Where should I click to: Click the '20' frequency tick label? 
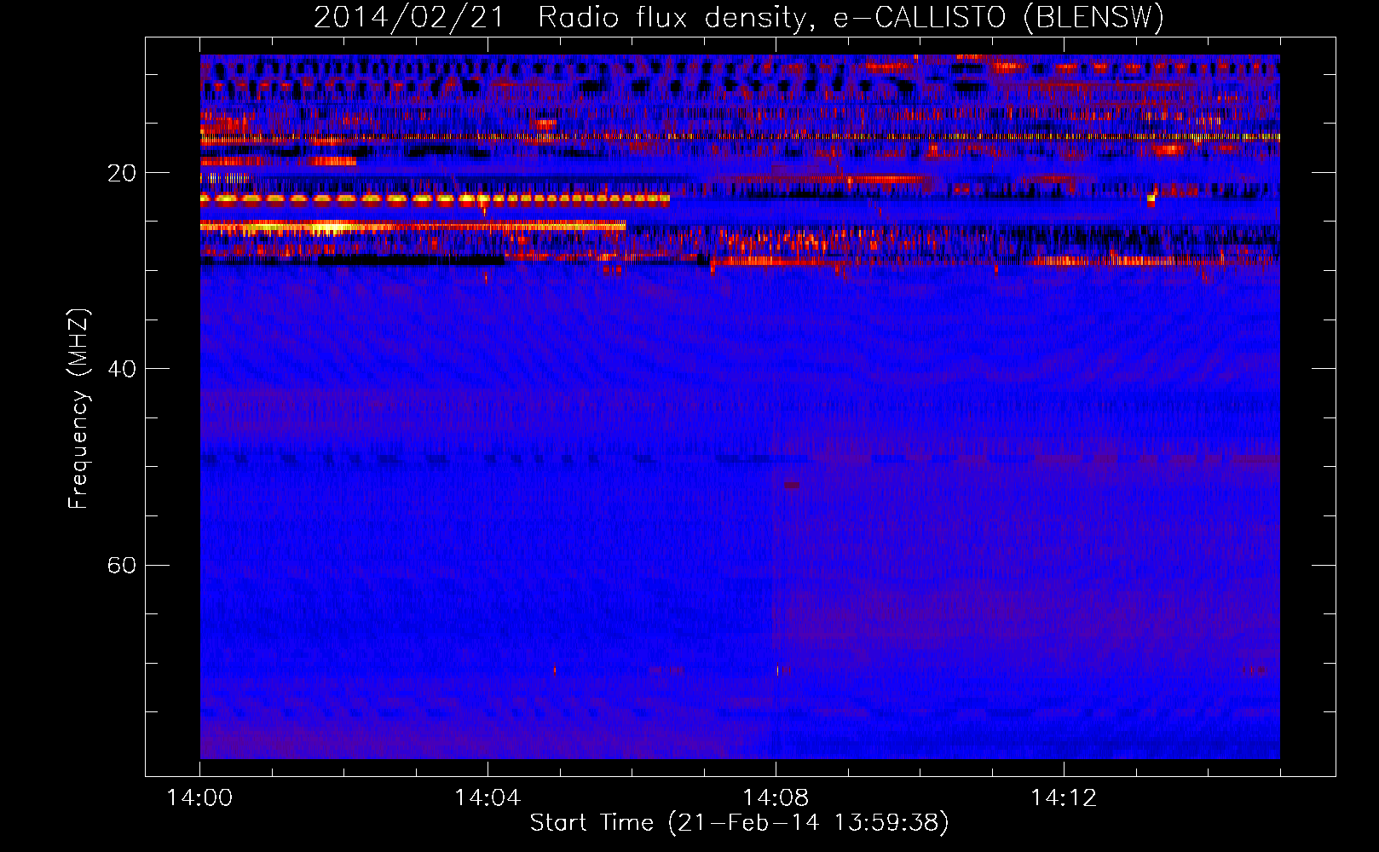click(x=121, y=173)
